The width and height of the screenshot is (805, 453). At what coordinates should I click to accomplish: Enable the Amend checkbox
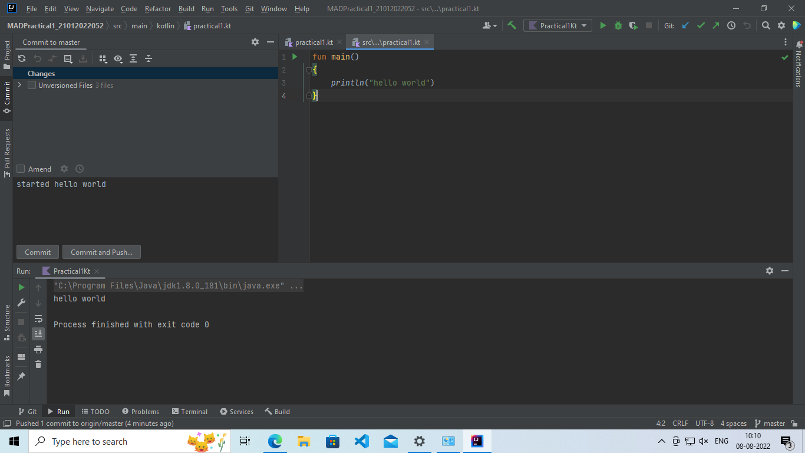[x=21, y=169]
